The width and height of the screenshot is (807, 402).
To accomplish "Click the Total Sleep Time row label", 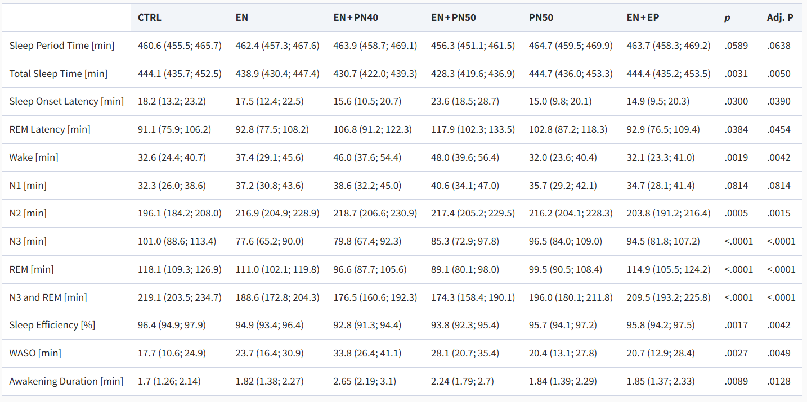I will point(59,74).
